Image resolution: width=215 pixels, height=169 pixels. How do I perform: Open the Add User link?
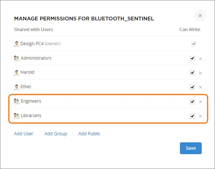[x=24, y=134]
